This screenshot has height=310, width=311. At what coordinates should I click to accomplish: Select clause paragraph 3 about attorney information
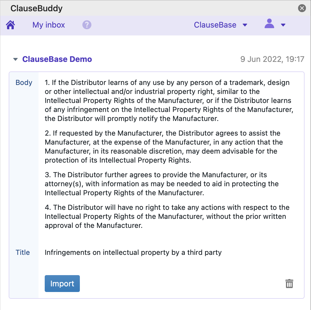tap(162, 184)
